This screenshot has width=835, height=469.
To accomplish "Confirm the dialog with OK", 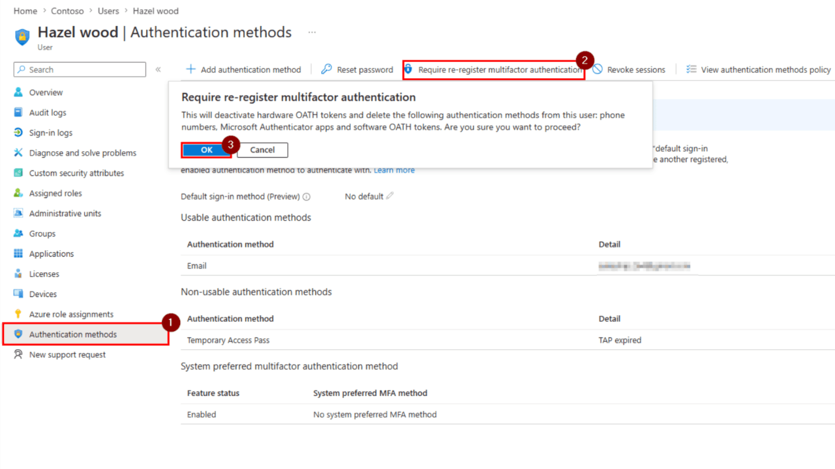I will coord(207,150).
